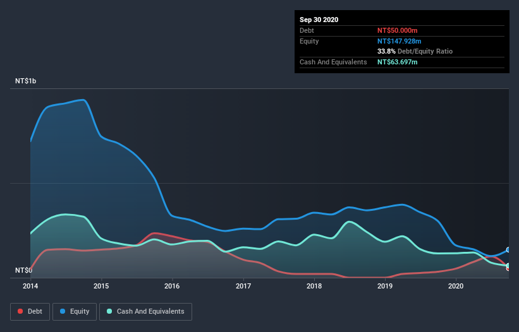This screenshot has height=332, width=519.
Task: Click the 2019 x-axis label
Action: click(385, 286)
